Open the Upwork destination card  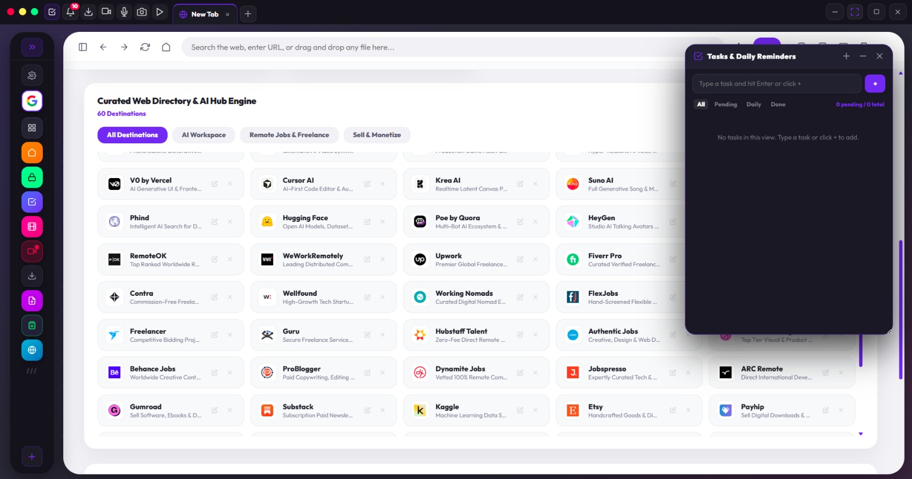476,259
